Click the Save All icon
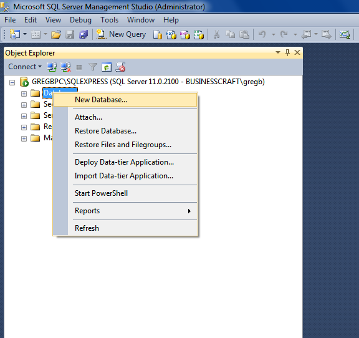Viewport: 359px width, 338px height. [x=84, y=34]
